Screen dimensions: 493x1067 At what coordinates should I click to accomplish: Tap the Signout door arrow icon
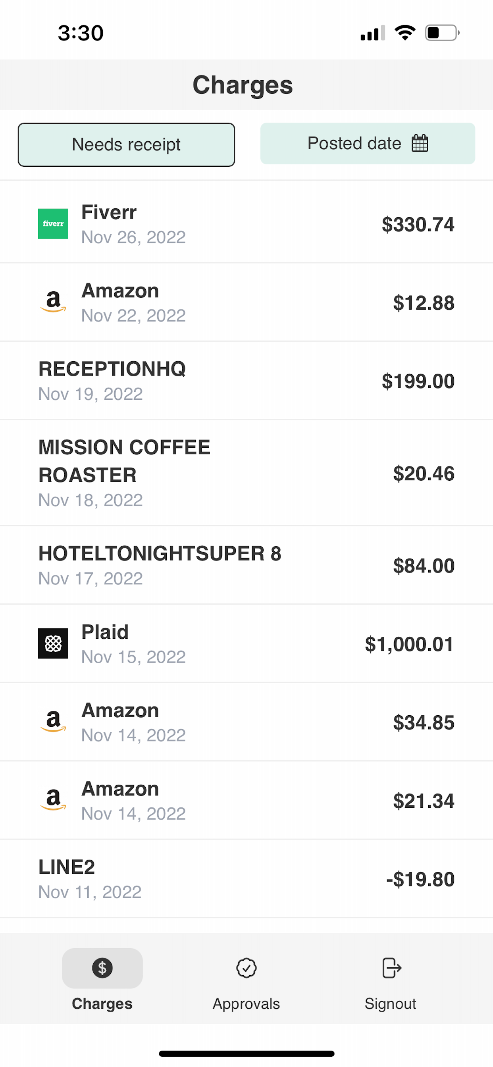click(x=391, y=968)
